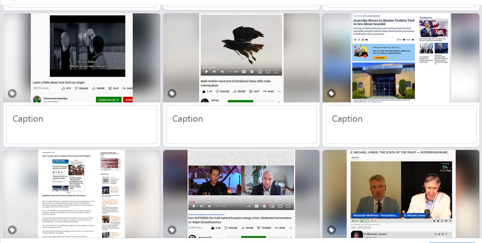
Task: Click Caption field under the Yeshiva article image
Action: [401, 125]
